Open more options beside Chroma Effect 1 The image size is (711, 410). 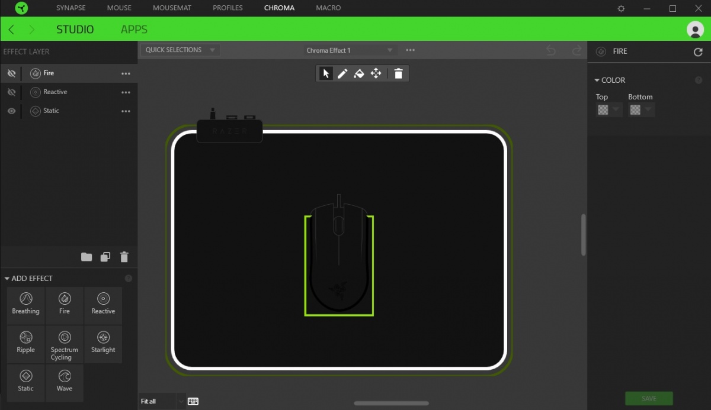[x=411, y=50]
